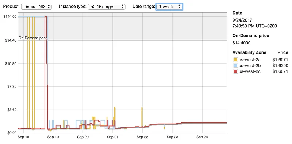This screenshot has width=292, height=144.
Task: Click the Sep 21 x-axis label
Action: coord(112,137)
